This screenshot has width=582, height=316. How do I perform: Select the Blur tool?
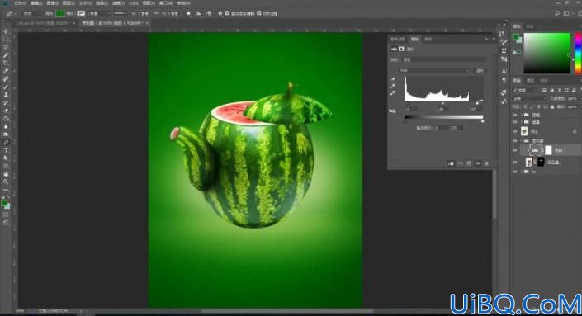click(x=6, y=126)
